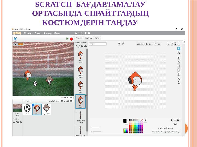
Task: Upload costume from file
Action: [x=82, y=46]
